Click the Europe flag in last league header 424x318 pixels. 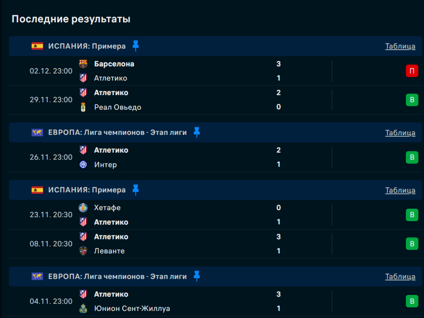coord(37,276)
